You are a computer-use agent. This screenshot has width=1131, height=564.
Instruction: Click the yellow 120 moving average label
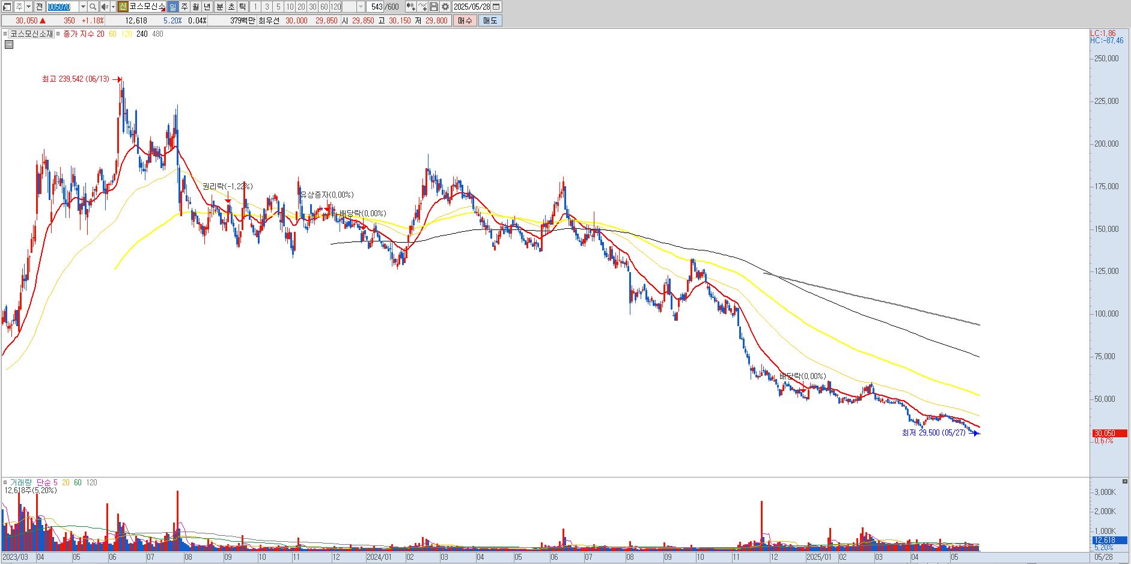click(x=126, y=34)
